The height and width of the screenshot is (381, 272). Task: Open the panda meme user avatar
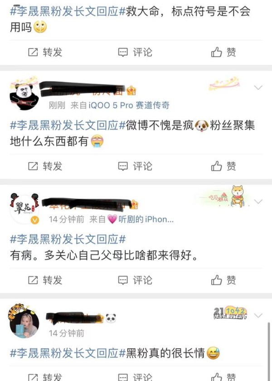[x=24, y=93]
